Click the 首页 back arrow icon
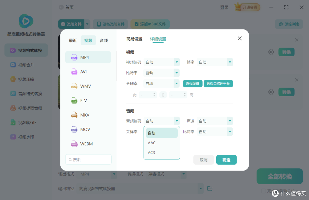The image size is (309, 200). [61, 7]
